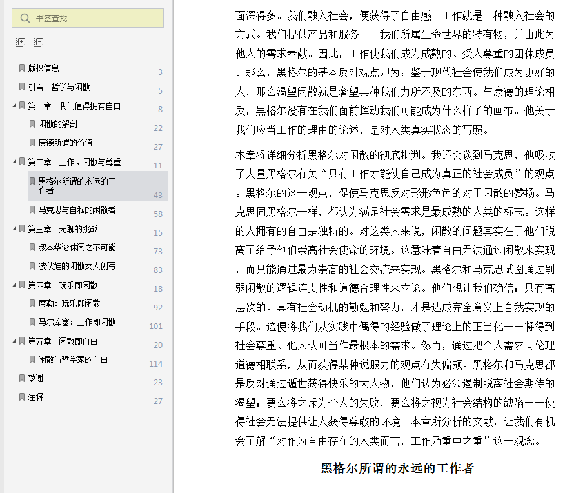Go to the 叔本华论休闲之不可能 section
Screen dimensions: 585x493
(77, 247)
